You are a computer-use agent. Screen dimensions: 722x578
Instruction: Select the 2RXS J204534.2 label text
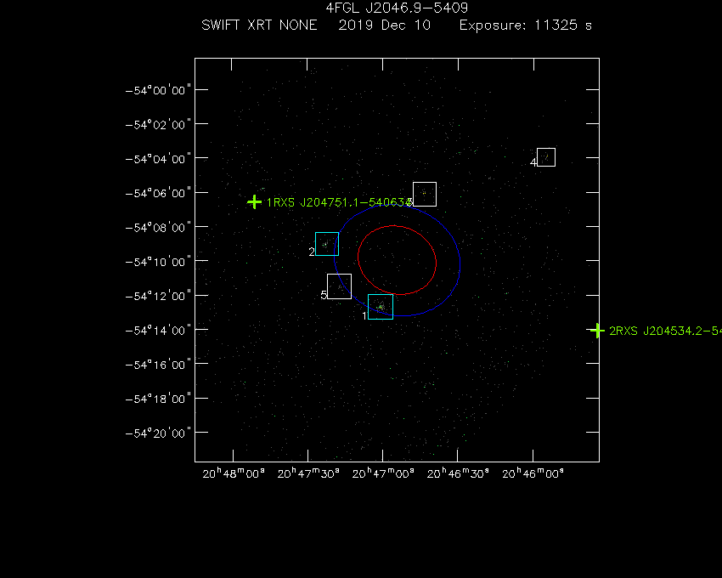[665, 331]
